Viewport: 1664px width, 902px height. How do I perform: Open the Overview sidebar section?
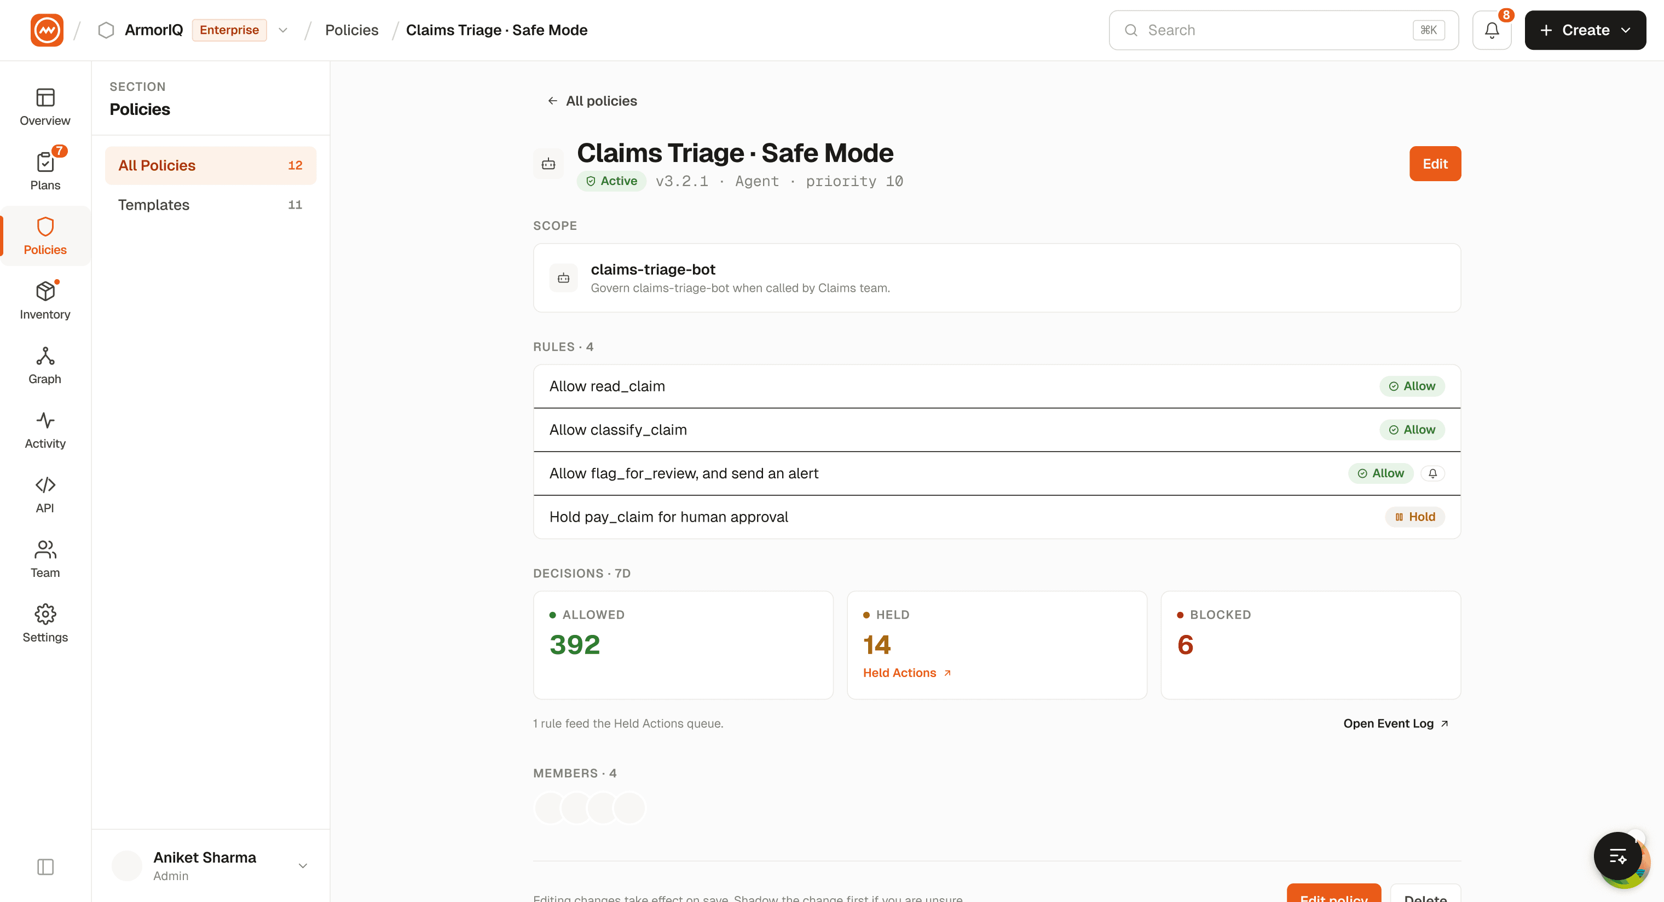click(45, 107)
